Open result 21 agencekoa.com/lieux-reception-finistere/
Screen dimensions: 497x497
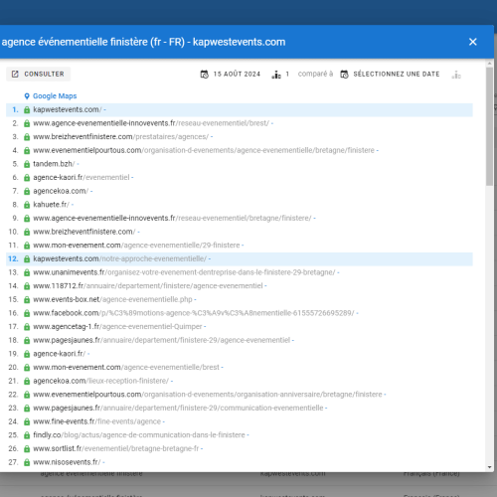click(101, 382)
